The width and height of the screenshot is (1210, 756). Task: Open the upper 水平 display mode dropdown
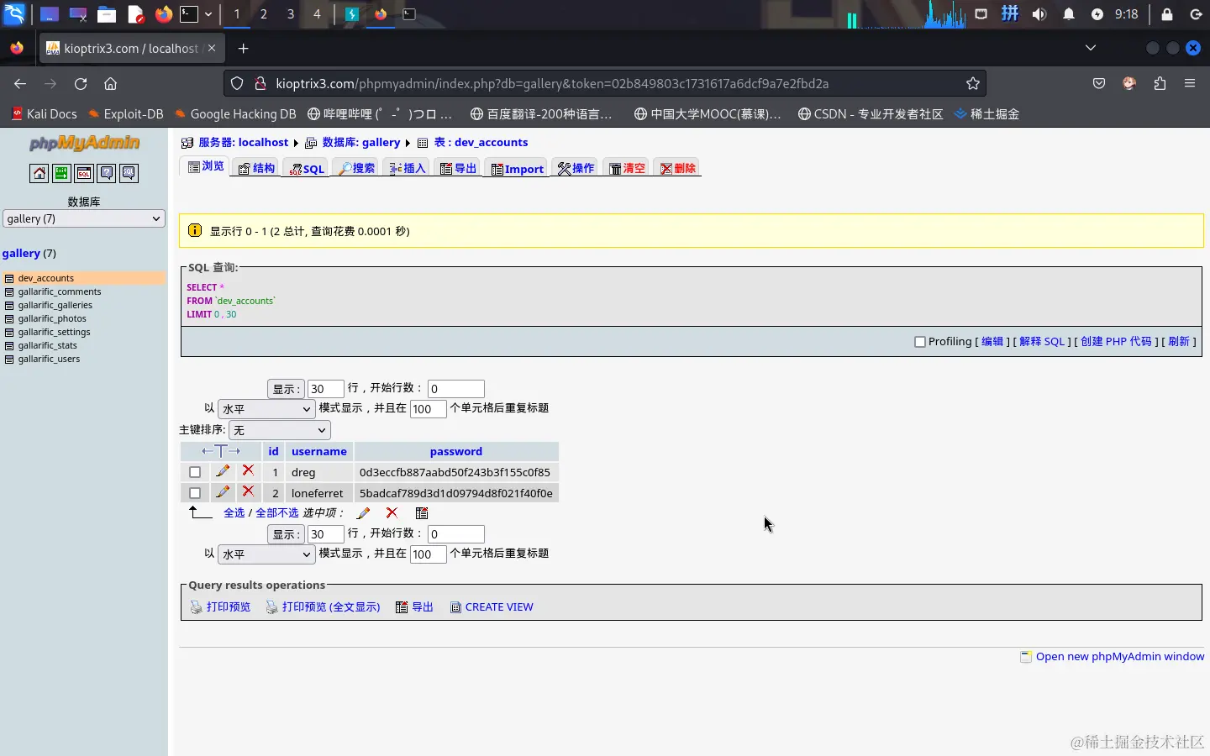click(x=266, y=409)
